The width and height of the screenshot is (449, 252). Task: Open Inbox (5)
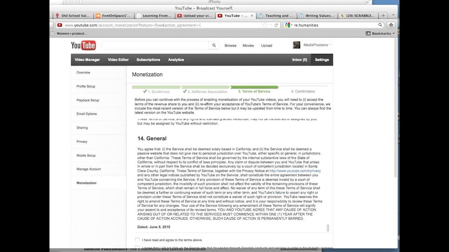pos(300,60)
